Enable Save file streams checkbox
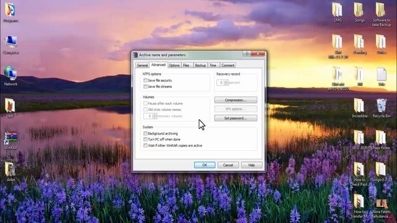Viewport: 397px width, 223px height. click(x=145, y=87)
